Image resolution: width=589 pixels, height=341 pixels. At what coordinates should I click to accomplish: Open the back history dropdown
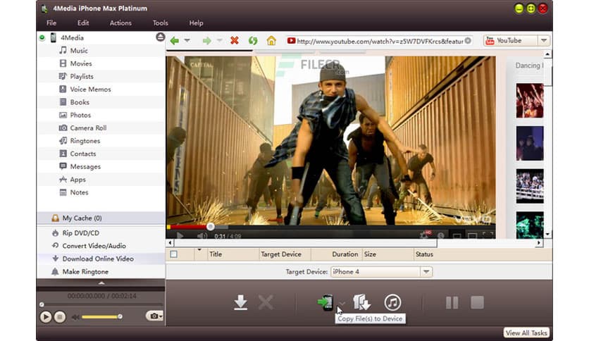click(187, 40)
